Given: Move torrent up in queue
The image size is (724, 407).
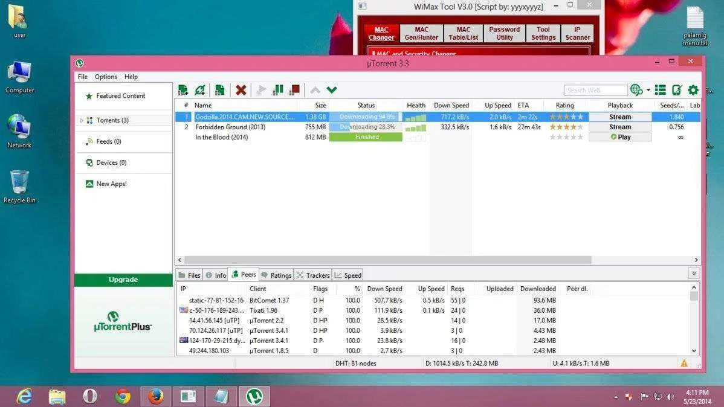Looking at the screenshot, I should pyautogui.click(x=315, y=90).
